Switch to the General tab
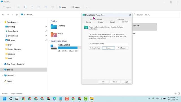Viewport: 181px width, 102px height. 89,22
